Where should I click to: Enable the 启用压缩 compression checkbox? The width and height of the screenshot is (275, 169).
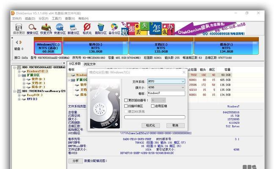(x=153, y=106)
